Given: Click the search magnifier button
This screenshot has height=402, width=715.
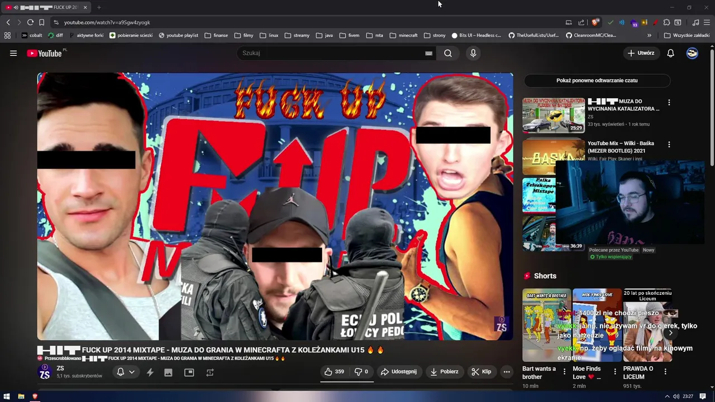Looking at the screenshot, I should pyautogui.click(x=448, y=53).
